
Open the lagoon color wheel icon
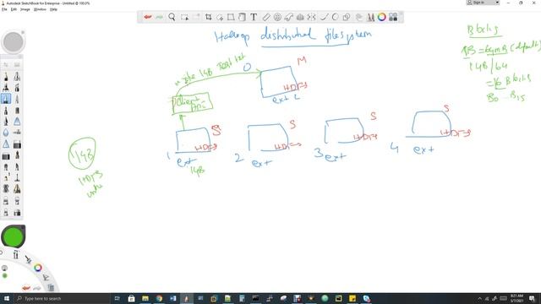click(37, 268)
